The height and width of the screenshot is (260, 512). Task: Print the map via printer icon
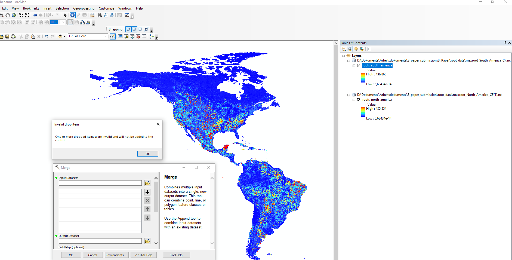[x=13, y=36]
